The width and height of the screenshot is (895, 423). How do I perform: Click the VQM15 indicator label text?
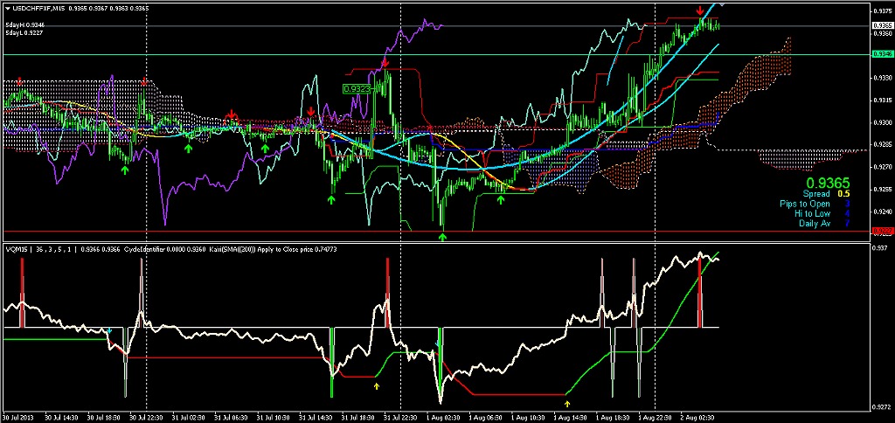(x=17, y=249)
